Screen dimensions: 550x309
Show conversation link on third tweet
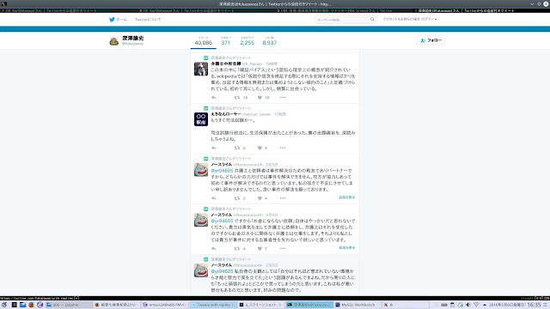pos(347,197)
